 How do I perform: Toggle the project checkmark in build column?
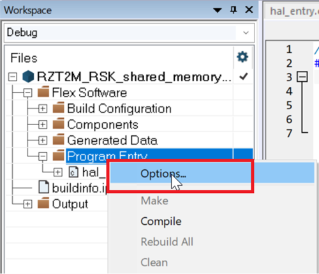(x=243, y=76)
